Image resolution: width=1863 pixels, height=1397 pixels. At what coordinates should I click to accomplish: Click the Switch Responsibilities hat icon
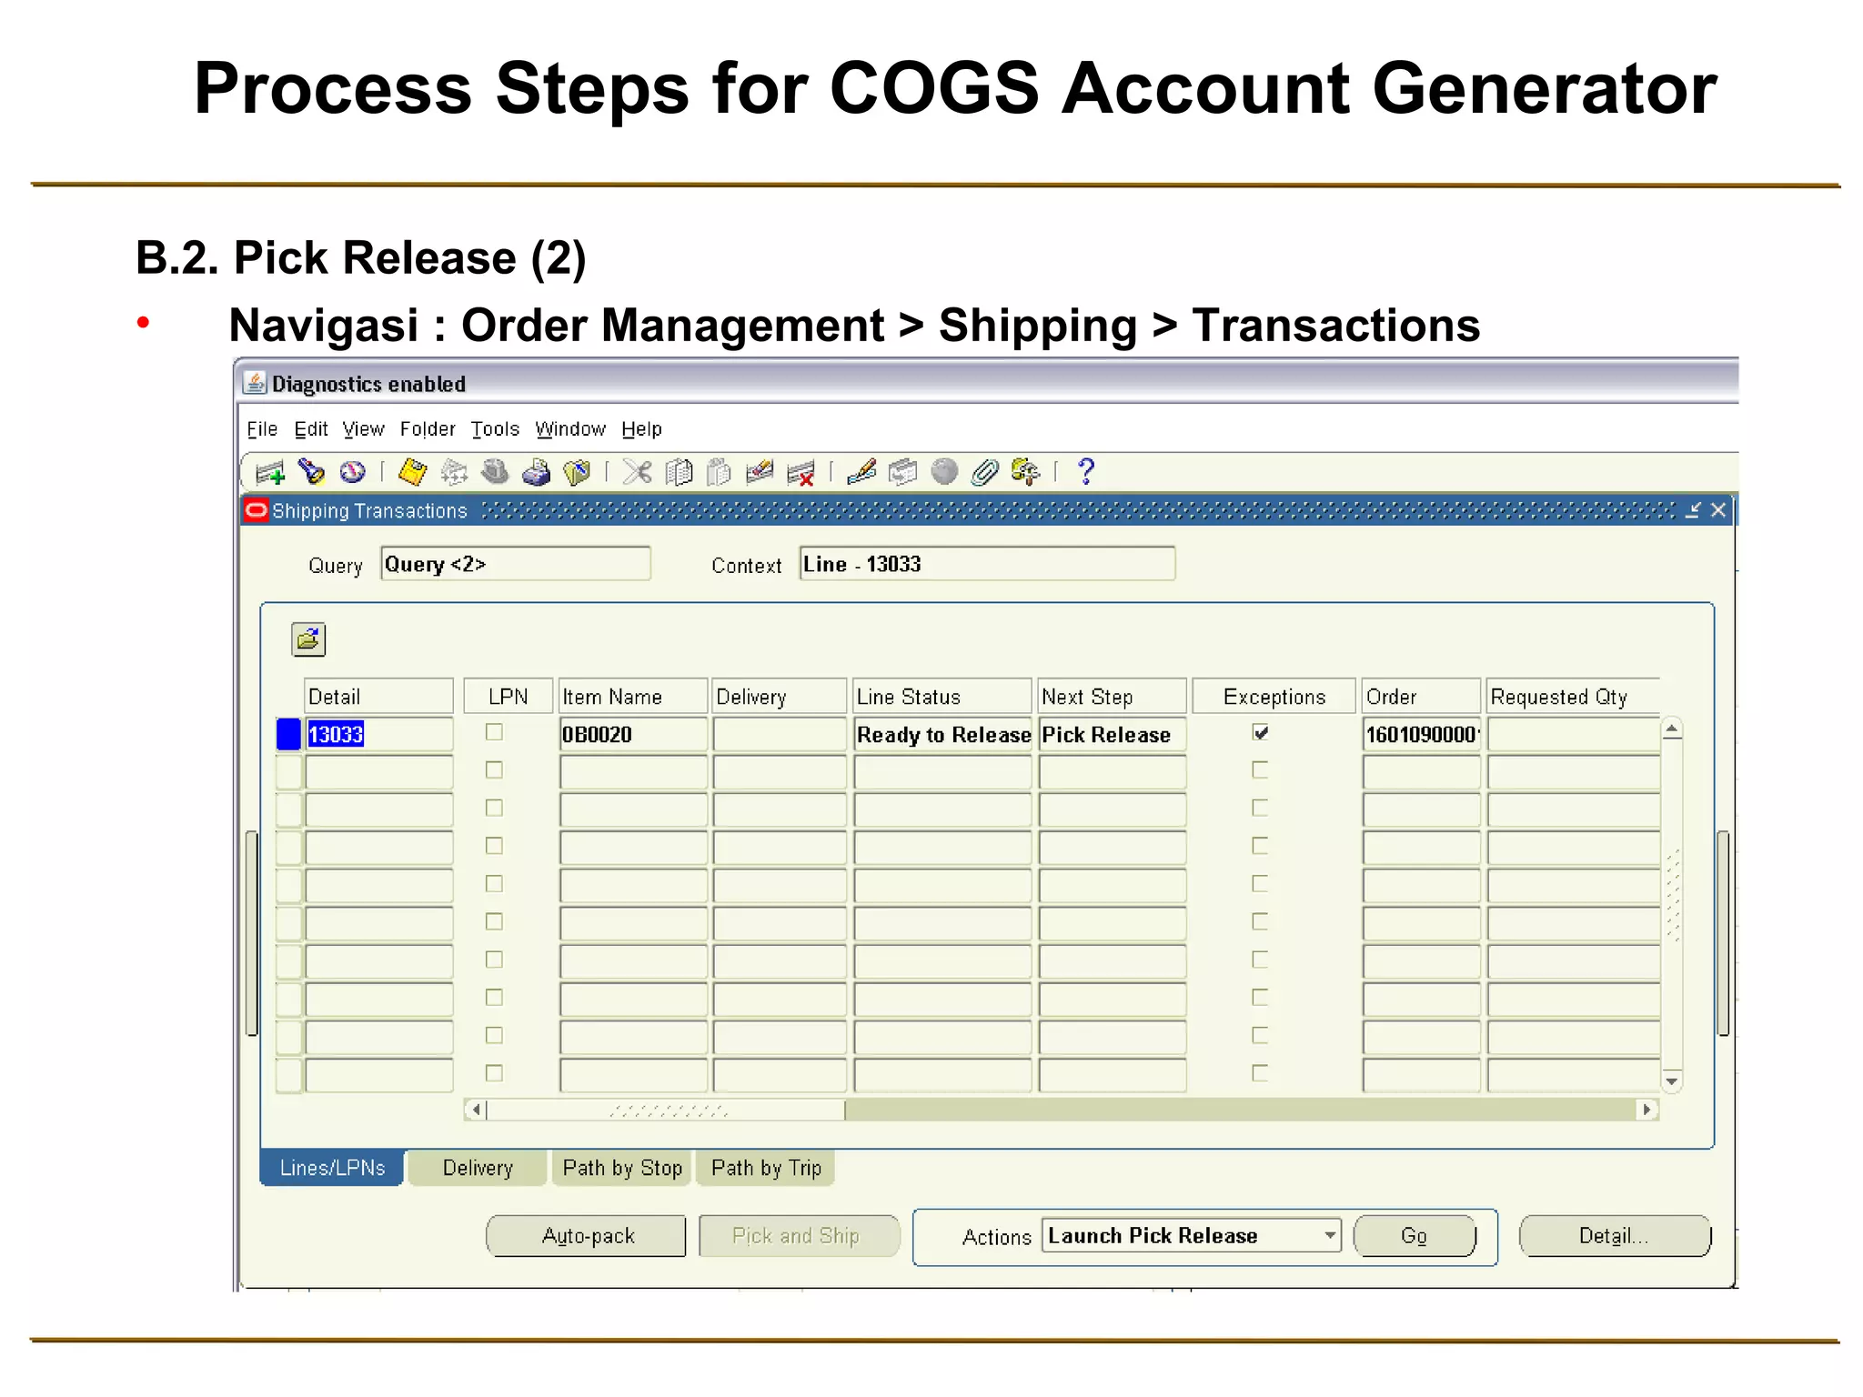pos(495,472)
